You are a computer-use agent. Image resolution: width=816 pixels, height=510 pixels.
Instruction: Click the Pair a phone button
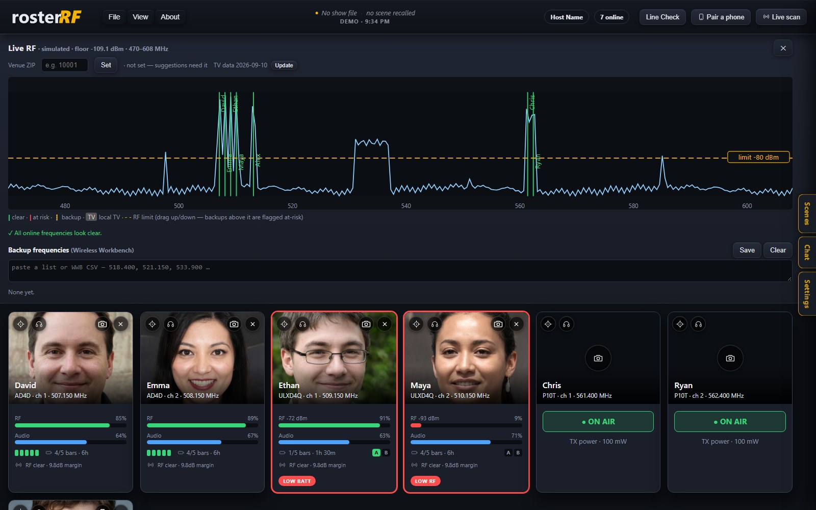[721, 17]
